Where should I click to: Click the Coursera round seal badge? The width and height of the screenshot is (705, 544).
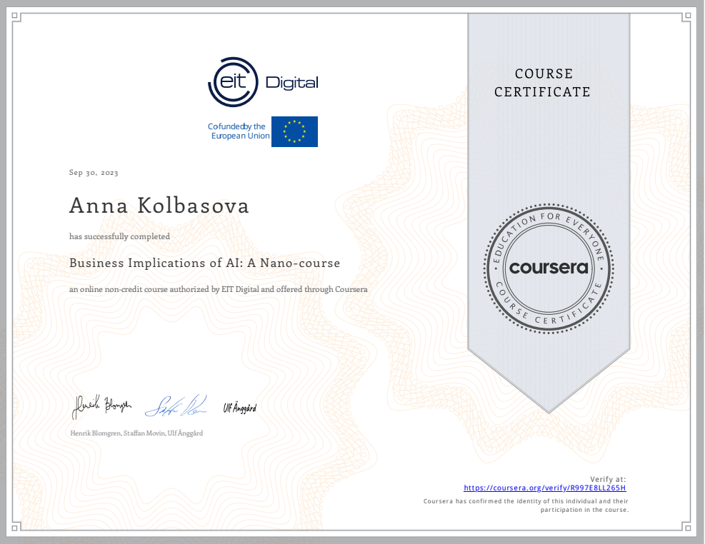coord(549,268)
